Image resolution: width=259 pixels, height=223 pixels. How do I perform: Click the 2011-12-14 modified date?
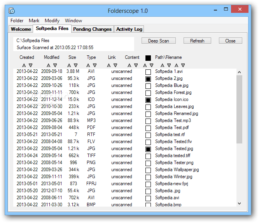pyautogui.click(x=52, y=99)
